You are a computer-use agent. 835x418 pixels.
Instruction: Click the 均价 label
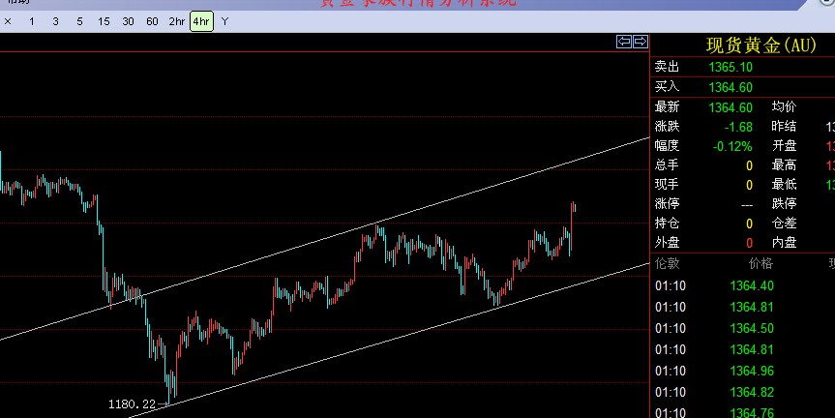[x=785, y=107]
